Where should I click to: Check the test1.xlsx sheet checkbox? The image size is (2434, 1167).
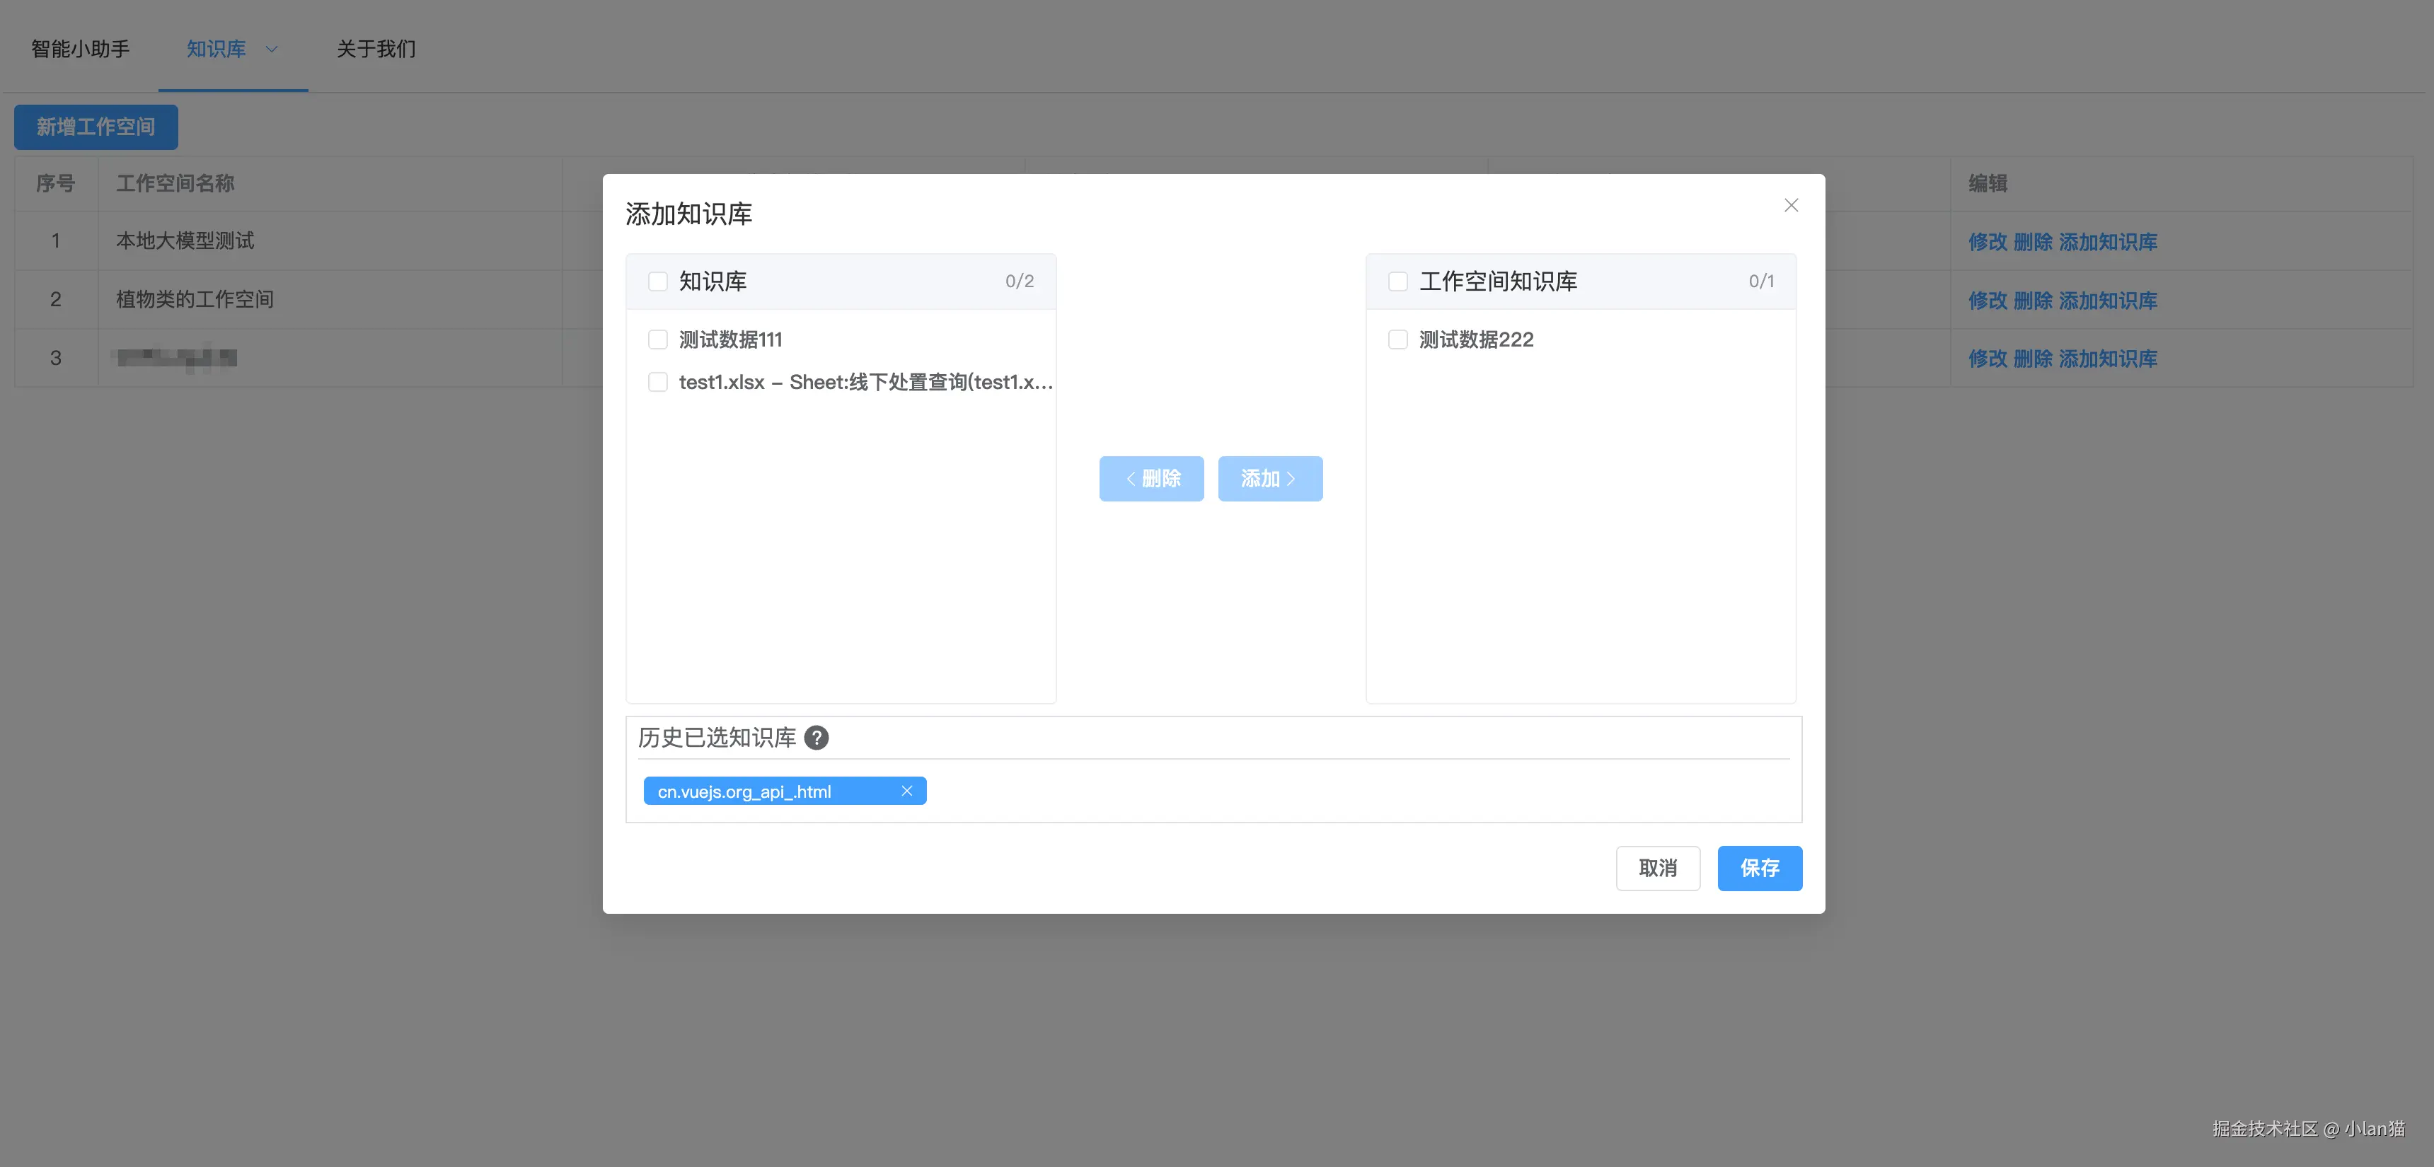pos(657,381)
